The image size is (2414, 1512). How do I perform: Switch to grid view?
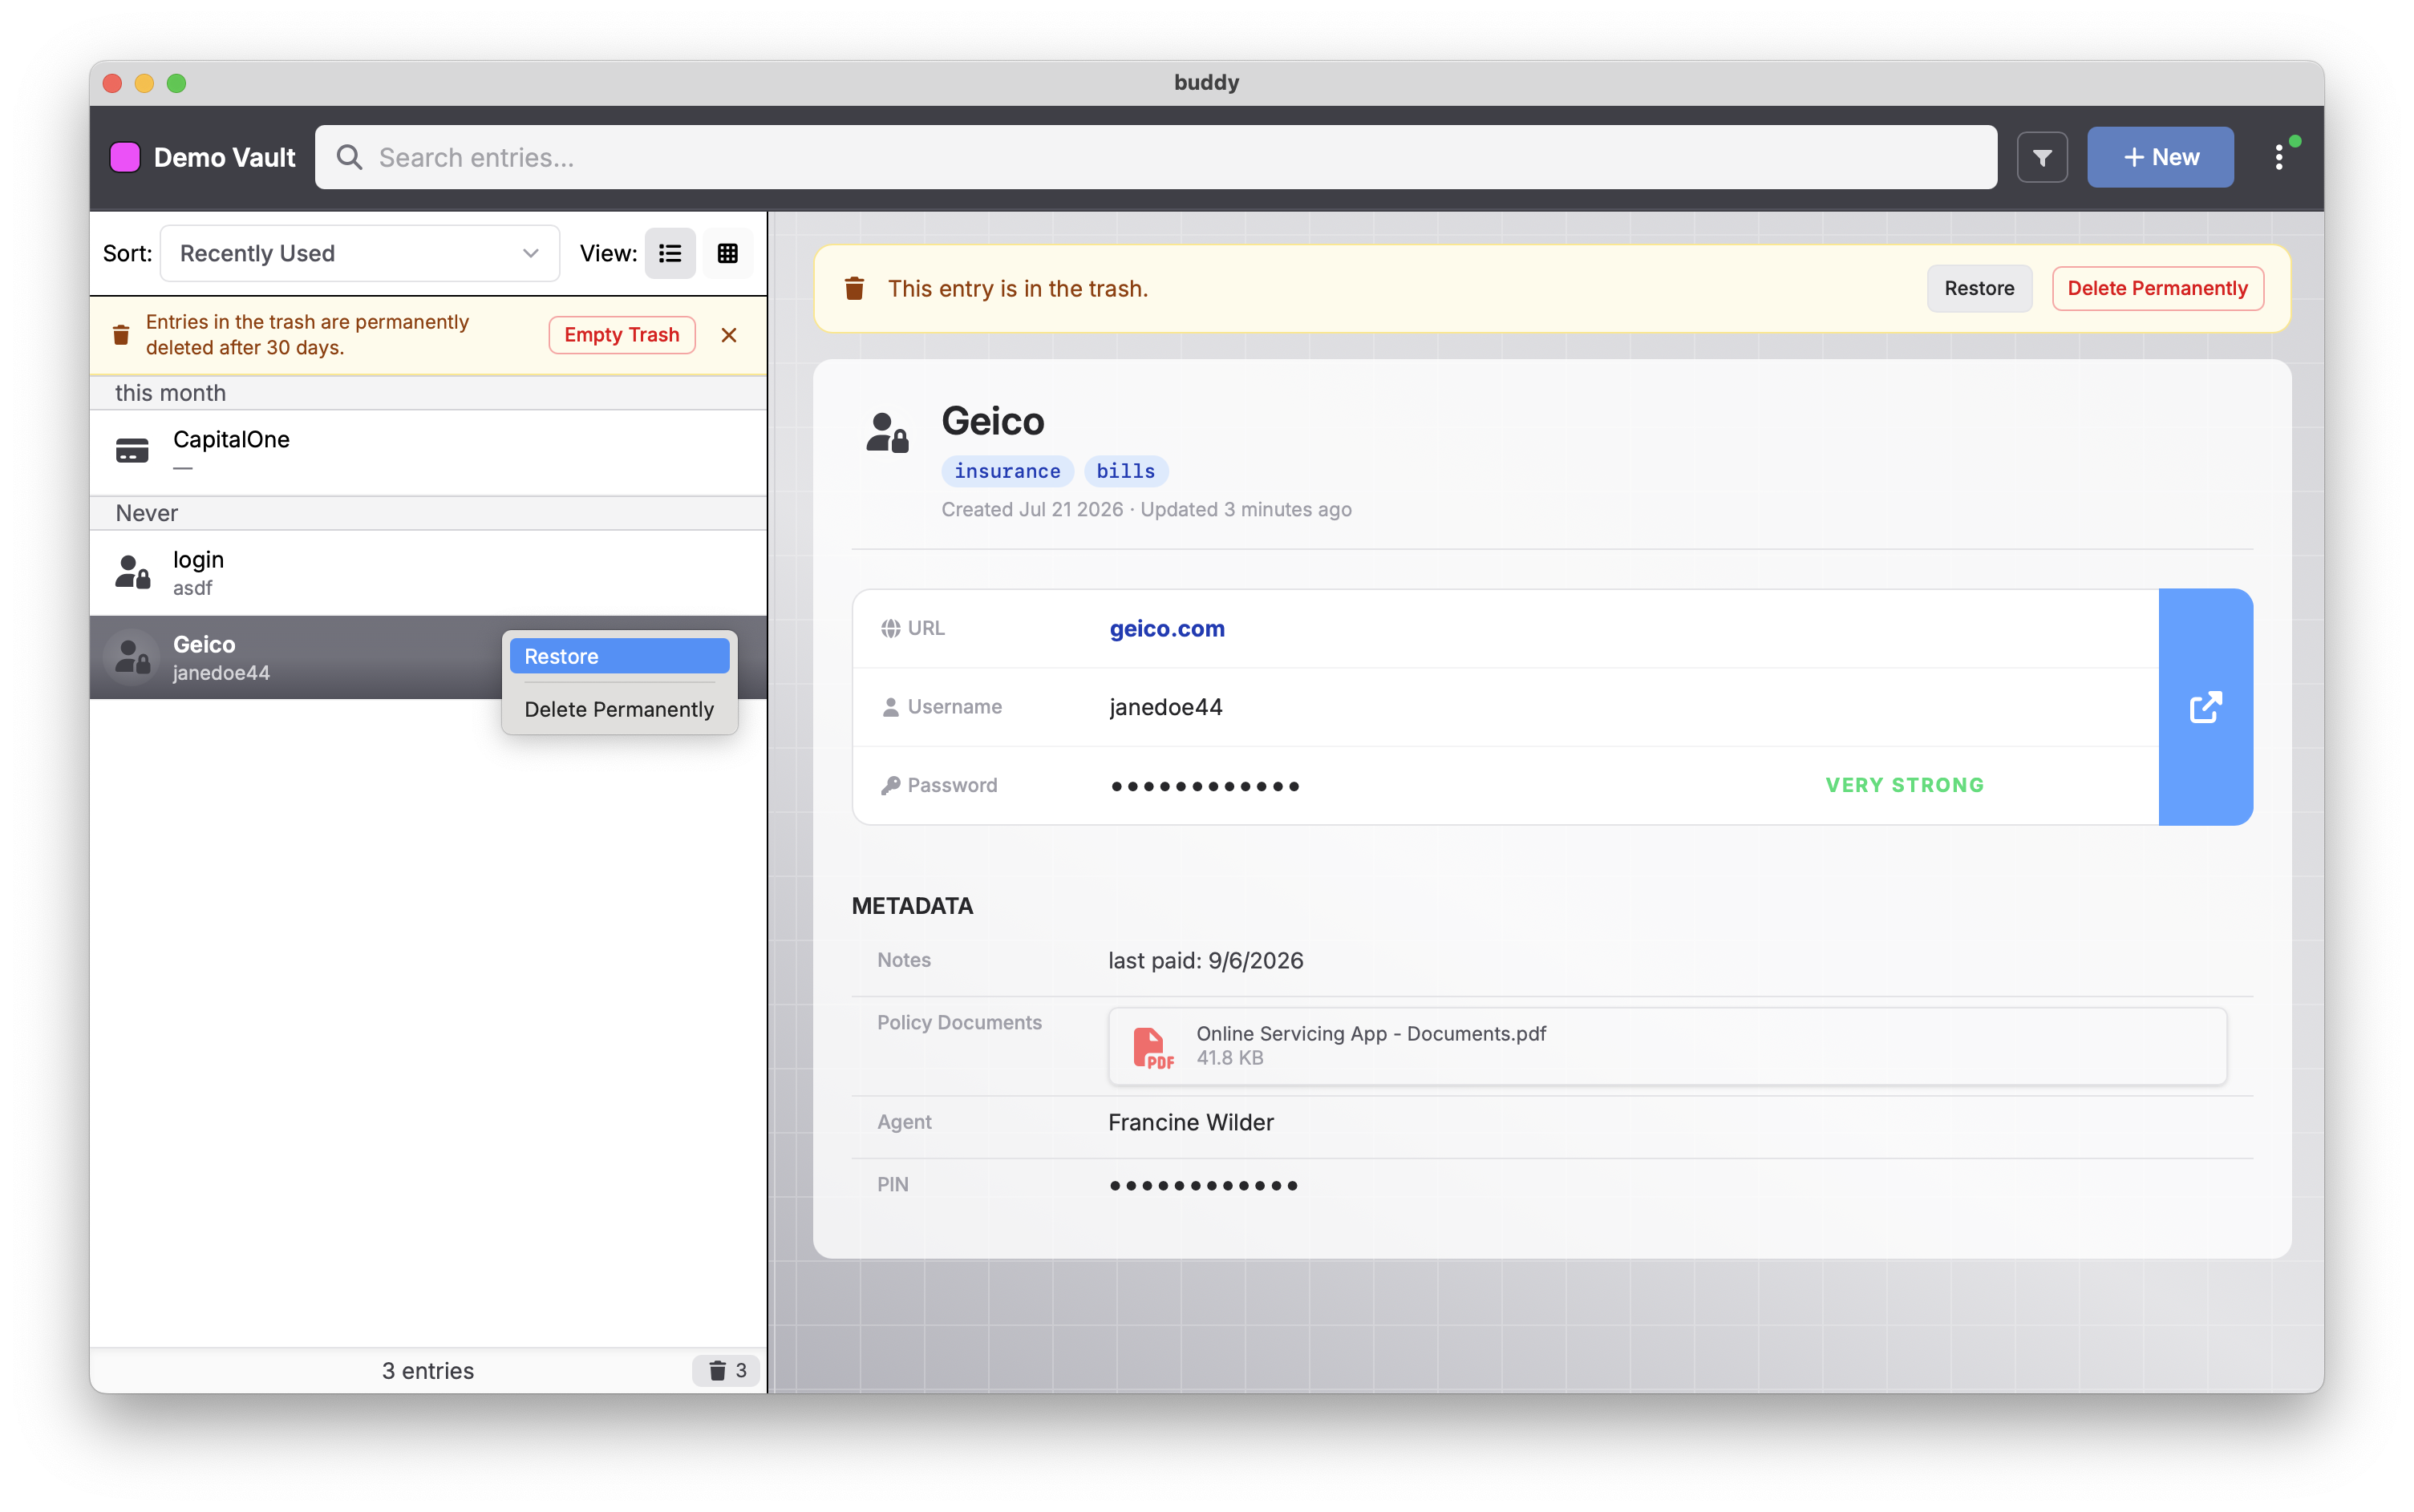click(727, 253)
